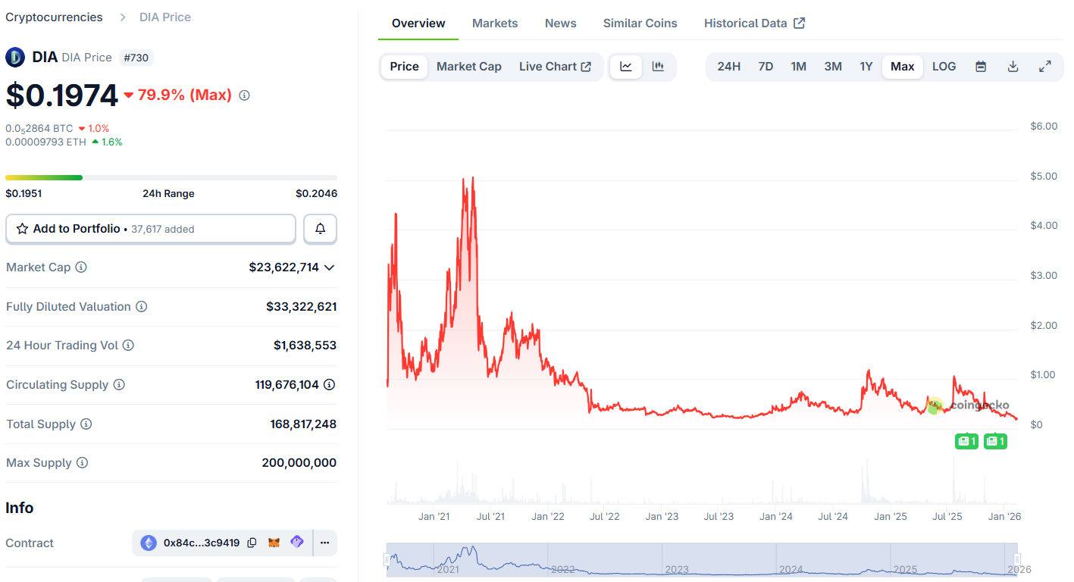Open the calendar date range picker
Image resolution: width=1074 pixels, height=582 pixels.
coord(981,67)
